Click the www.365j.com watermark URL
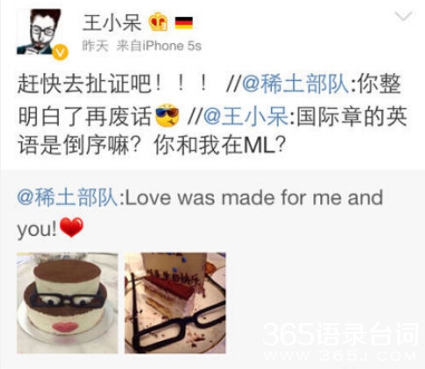 [x=341, y=356]
